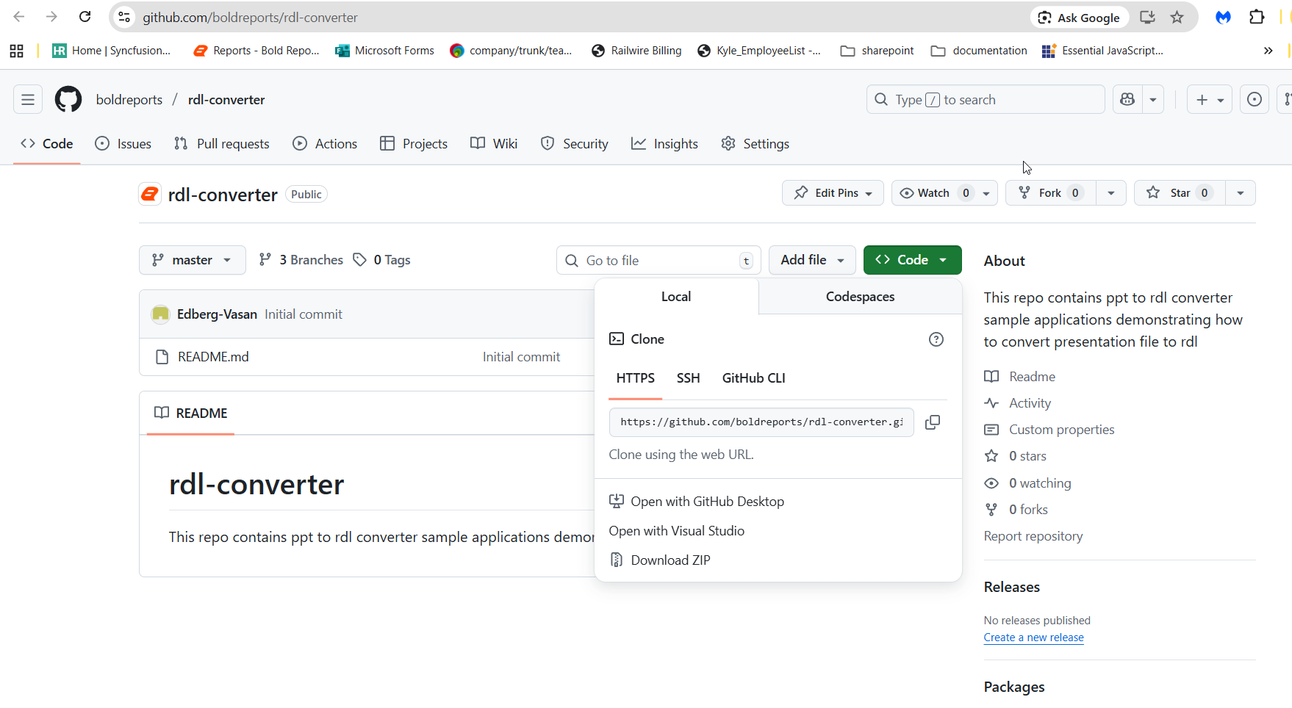1292x708 pixels.
Task: Open the Copilot icon in header
Action: pyautogui.click(x=1127, y=100)
